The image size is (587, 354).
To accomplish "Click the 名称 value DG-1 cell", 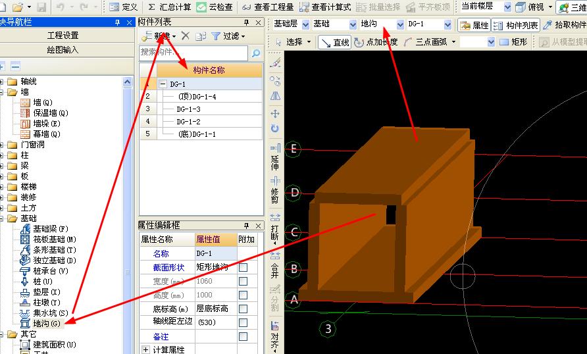I will click(216, 253).
